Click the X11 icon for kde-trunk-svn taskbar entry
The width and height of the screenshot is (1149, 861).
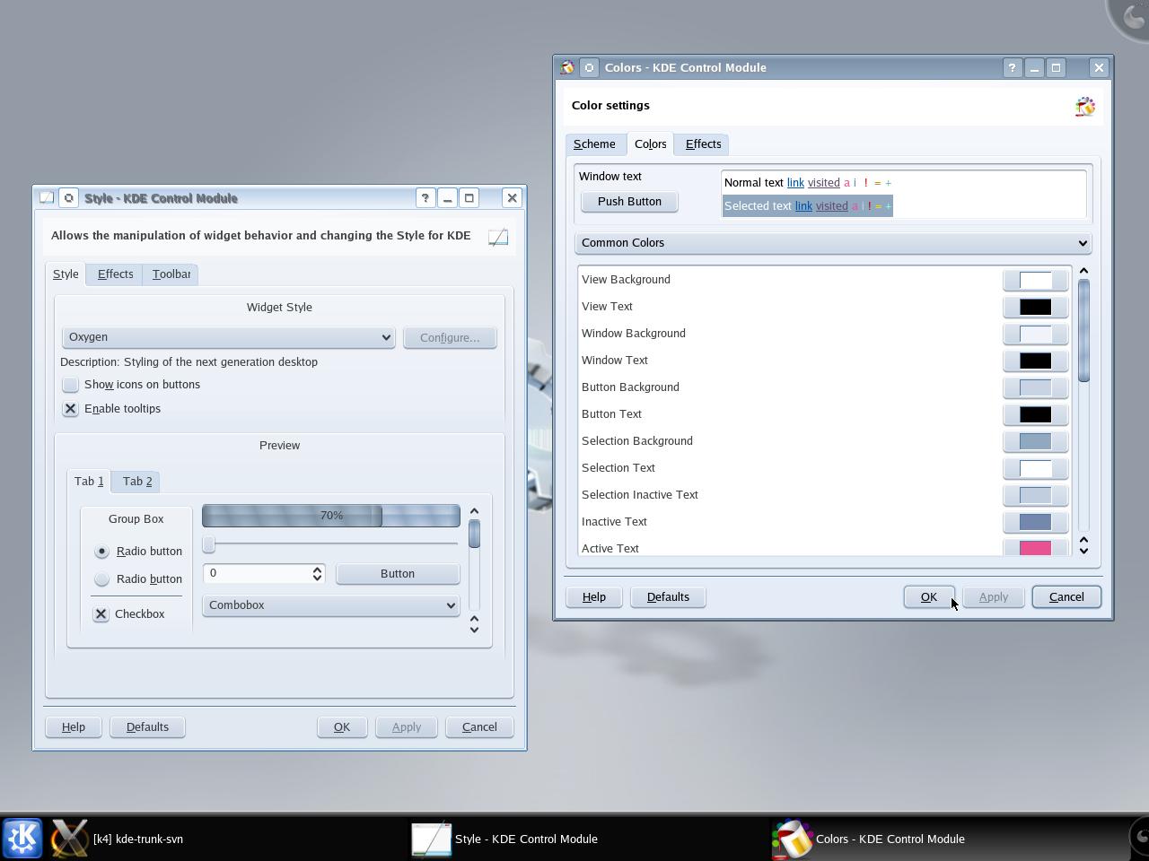(69, 839)
